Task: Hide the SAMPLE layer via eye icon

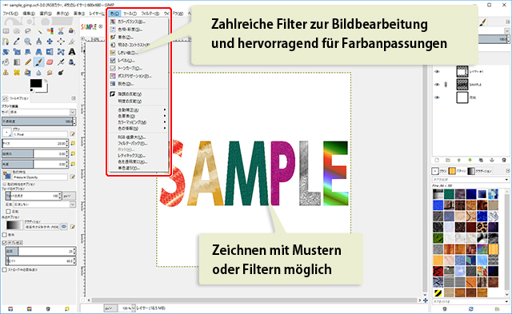Action: [437, 85]
